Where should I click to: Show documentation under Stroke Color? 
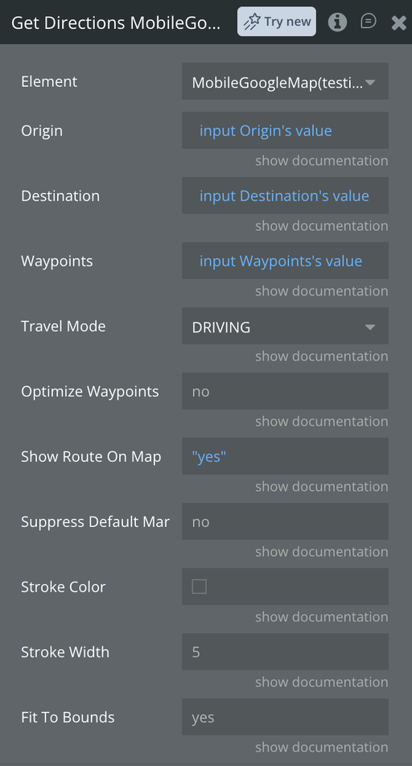(322, 617)
